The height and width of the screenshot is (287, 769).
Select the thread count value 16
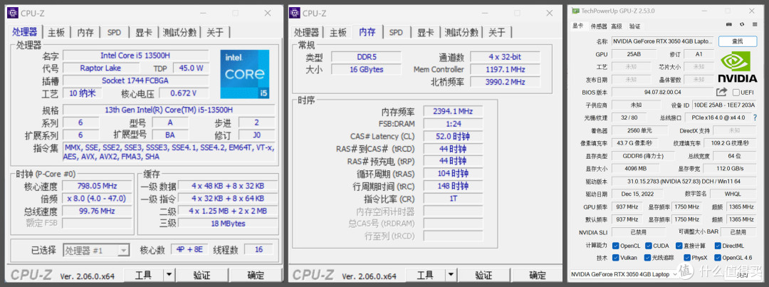point(258,250)
